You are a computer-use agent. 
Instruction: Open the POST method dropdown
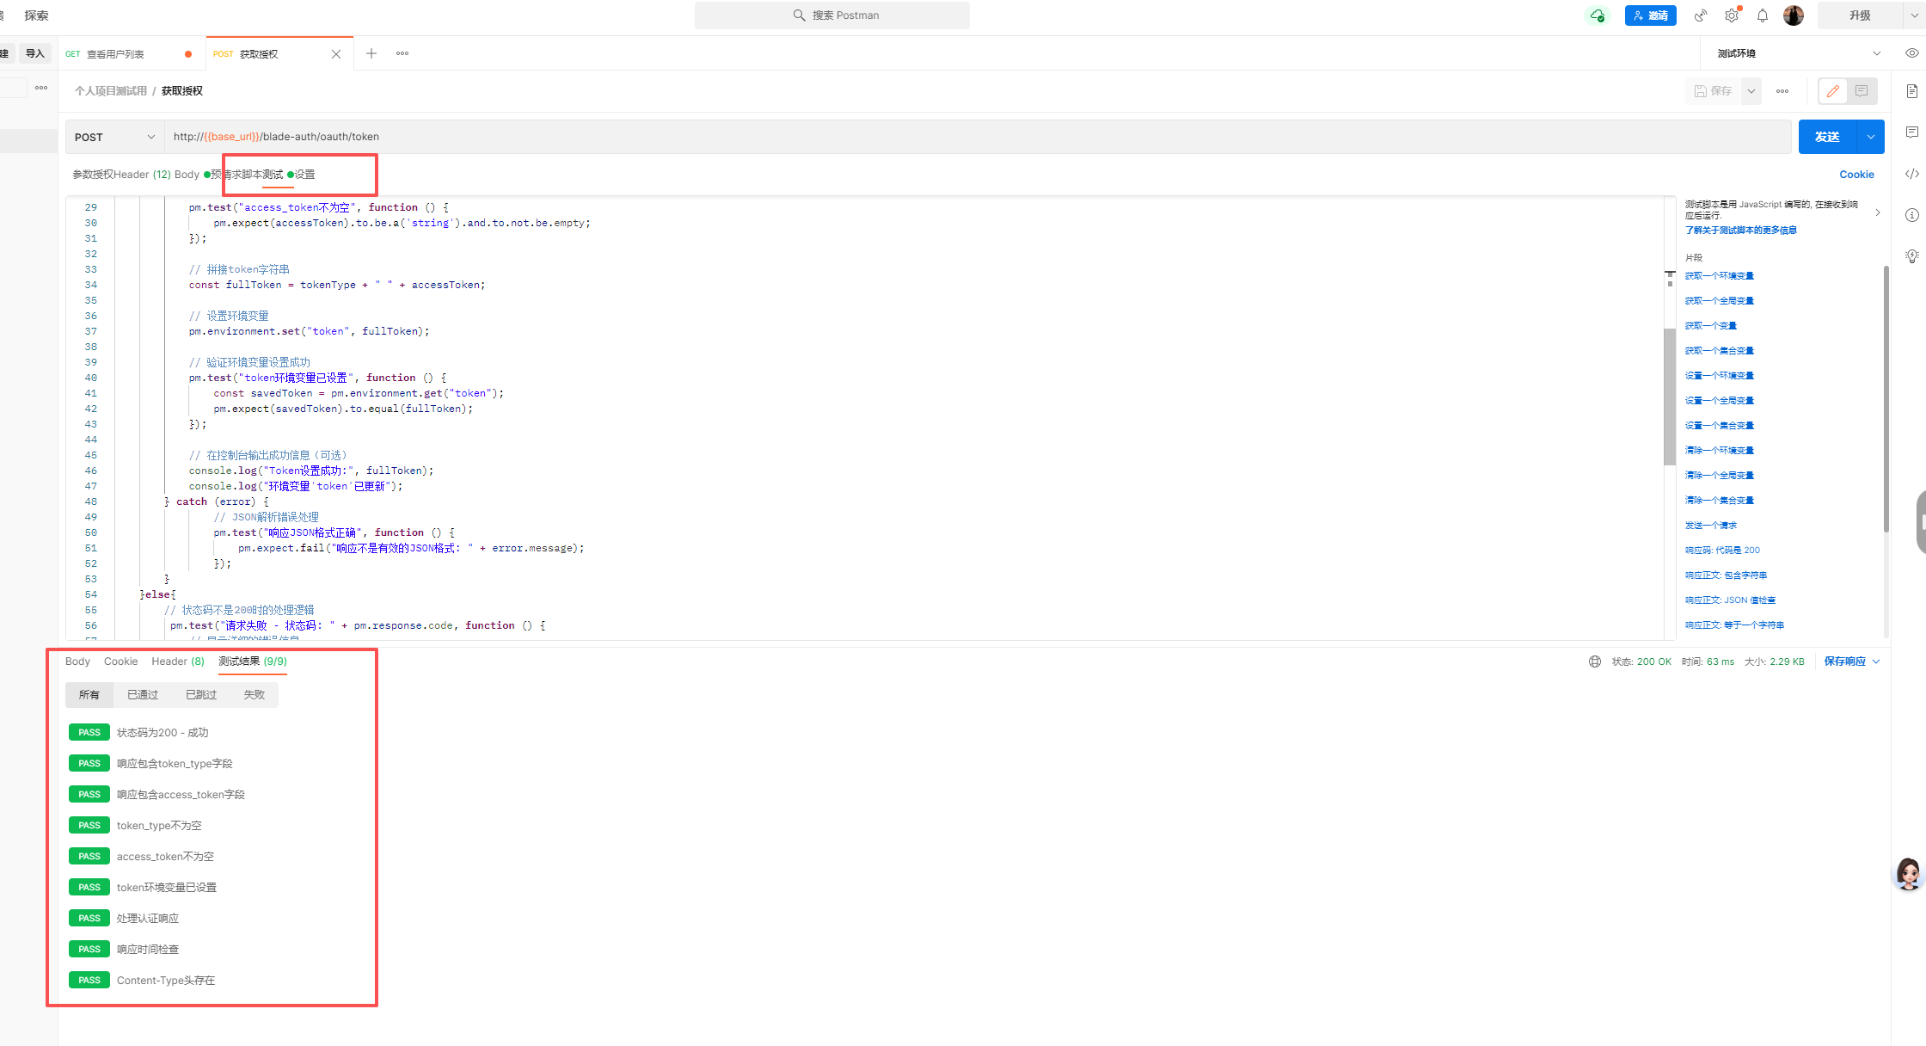click(114, 138)
